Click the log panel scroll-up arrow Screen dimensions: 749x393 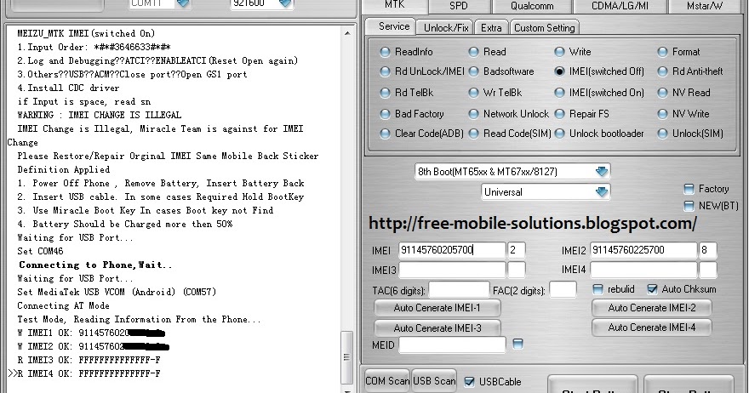click(347, 33)
